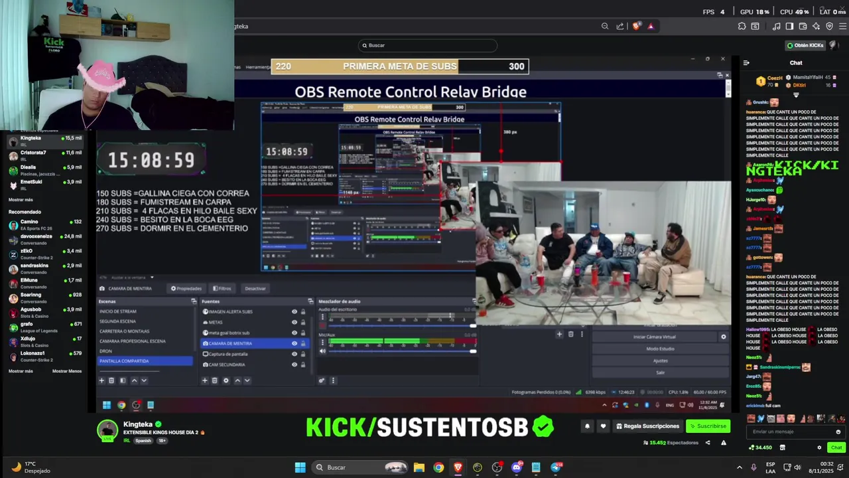Move selected scene up arrow
Image resolution: width=849 pixels, height=478 pixels.
click(x=134, y=380)
